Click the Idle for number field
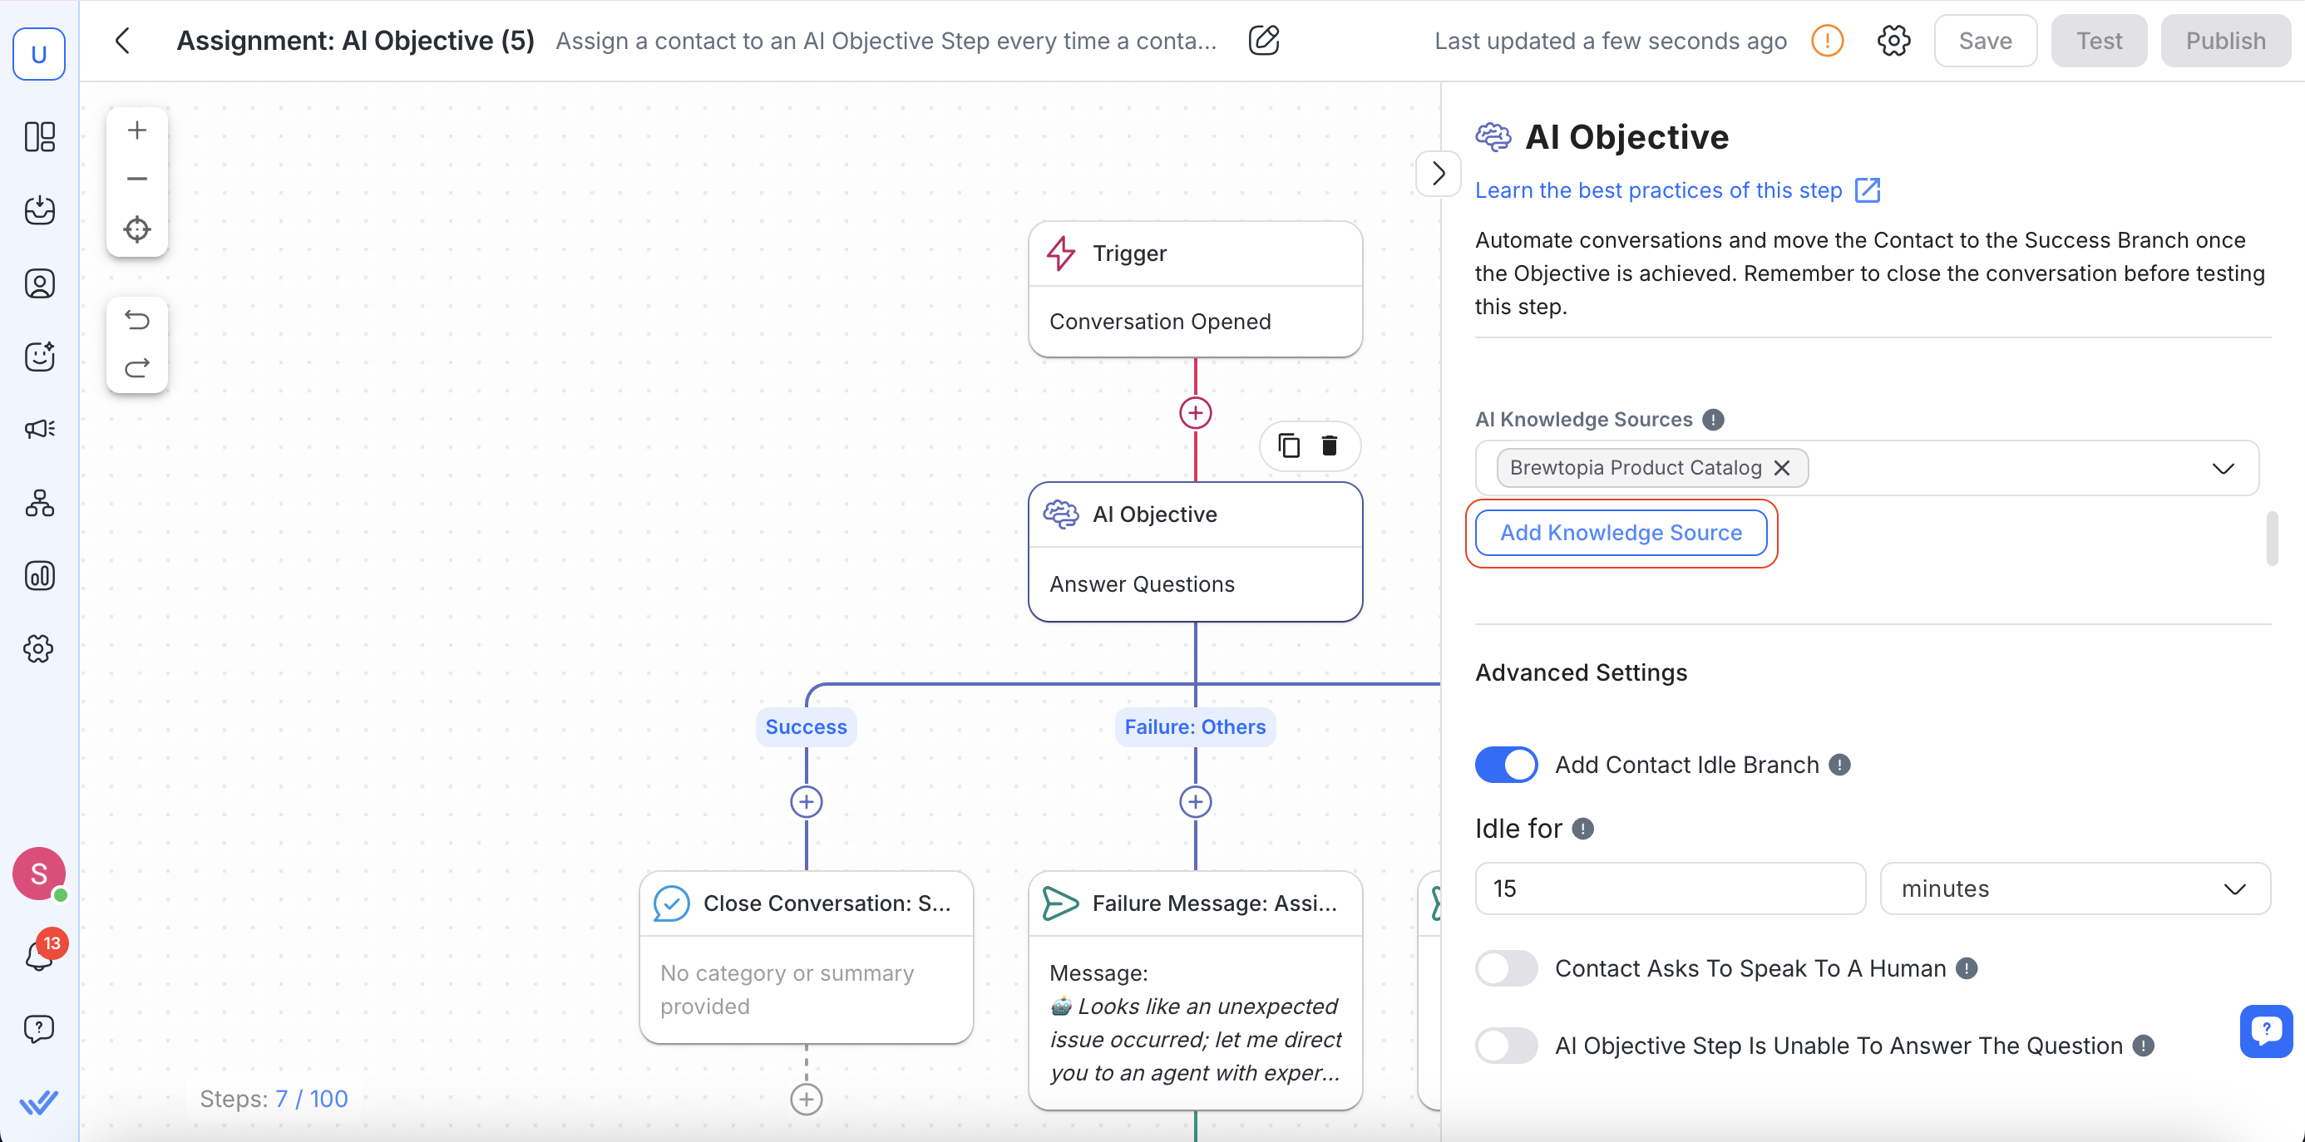Image resolution: width=2305 pixels, height=1142 pixels. click(x=1669, y=889)
